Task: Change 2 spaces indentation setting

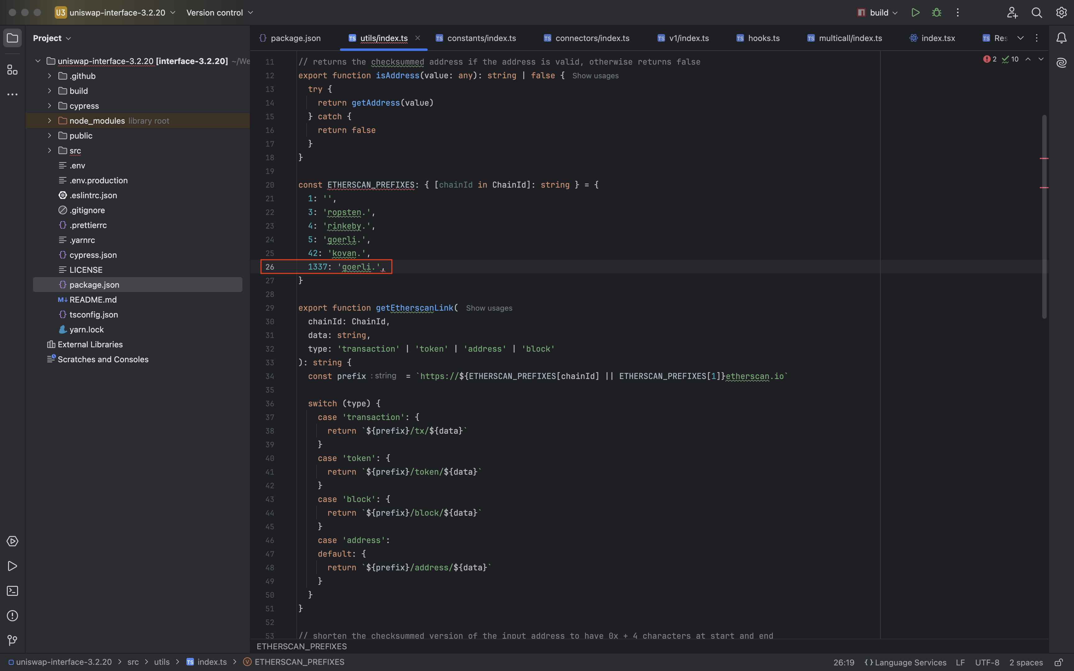Action: (1026, 663)
